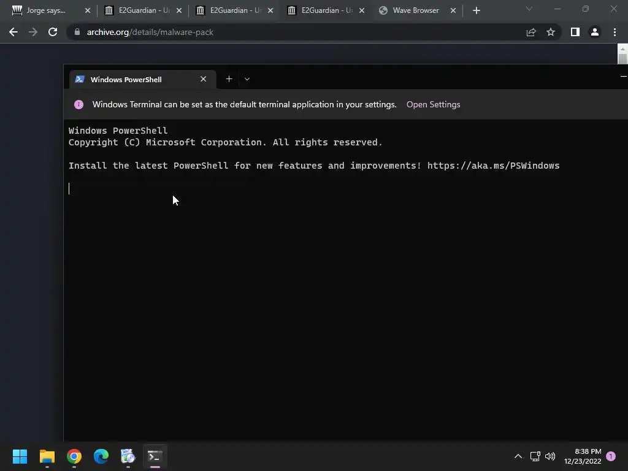Minimize the Windows Terminal window

click(623, 76)
